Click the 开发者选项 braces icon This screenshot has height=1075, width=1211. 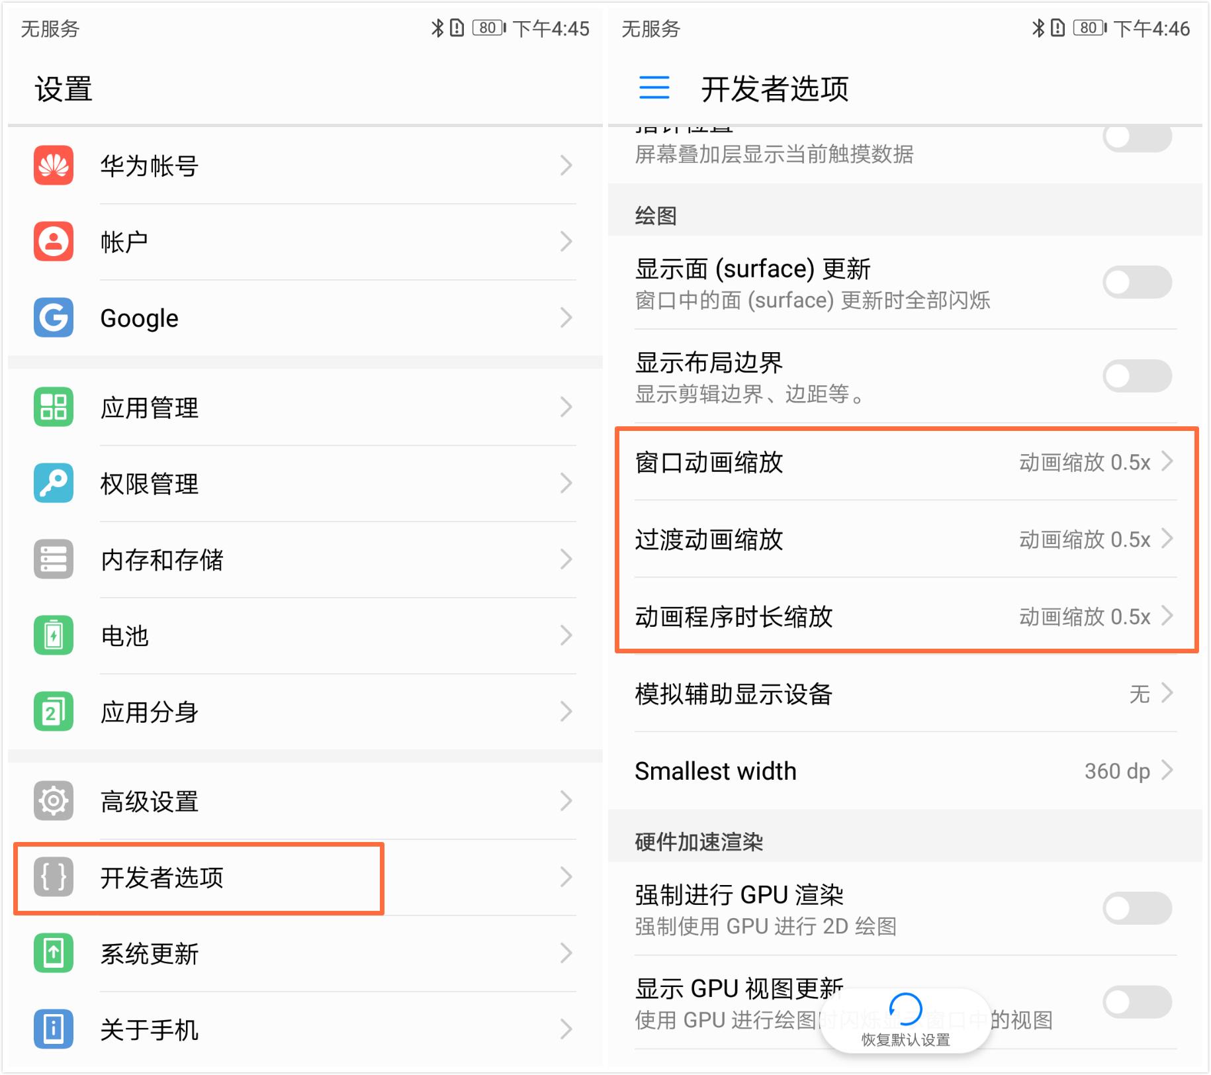pos(53,878)
